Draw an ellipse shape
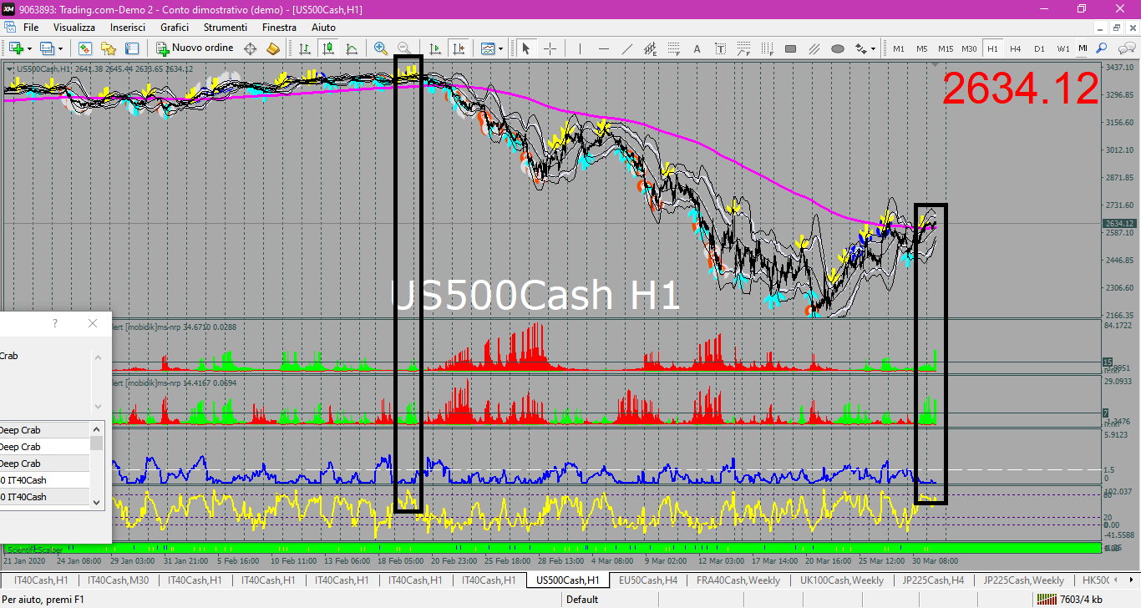The image size is (1141, 608). [x=838, y=48]
